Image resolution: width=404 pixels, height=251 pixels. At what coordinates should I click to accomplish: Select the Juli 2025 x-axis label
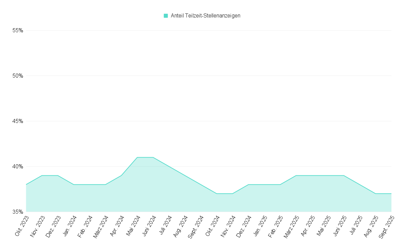[356, 226]
